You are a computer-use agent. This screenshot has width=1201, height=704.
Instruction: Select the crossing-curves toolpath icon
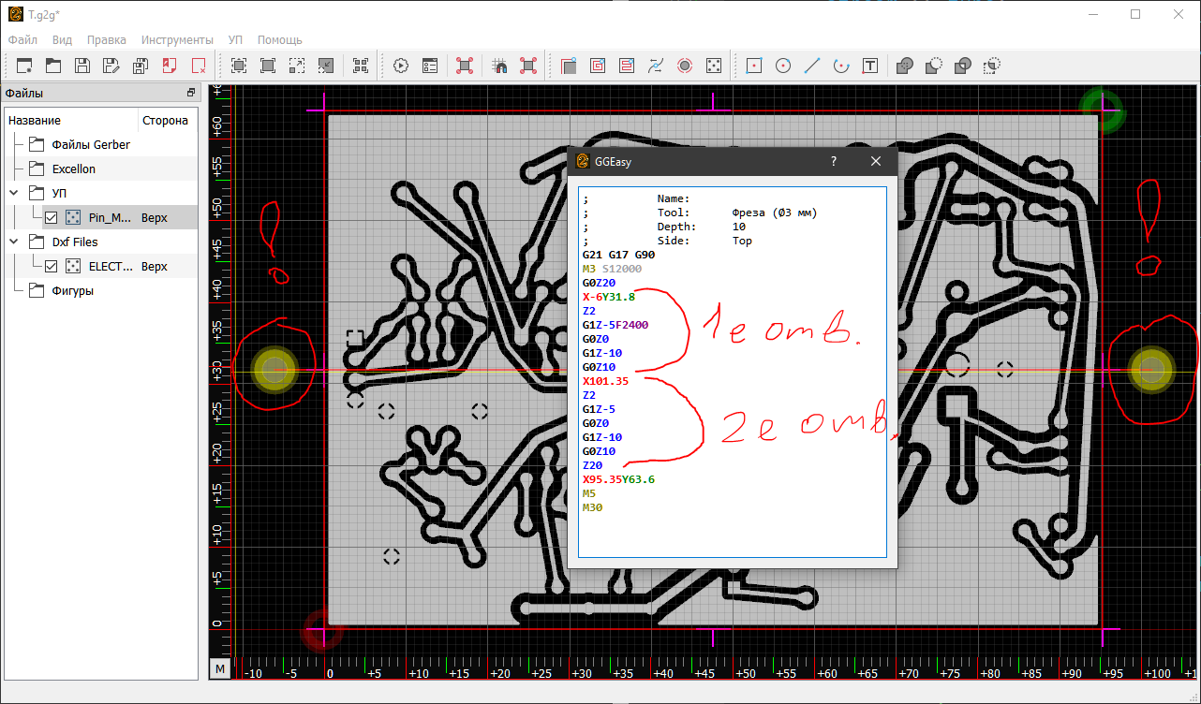tap(656, 66)
